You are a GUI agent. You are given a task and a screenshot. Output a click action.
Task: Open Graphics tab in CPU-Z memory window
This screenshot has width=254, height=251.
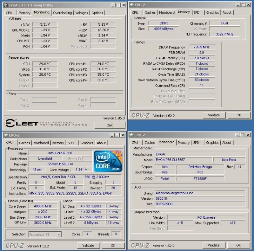coord(212,12)
